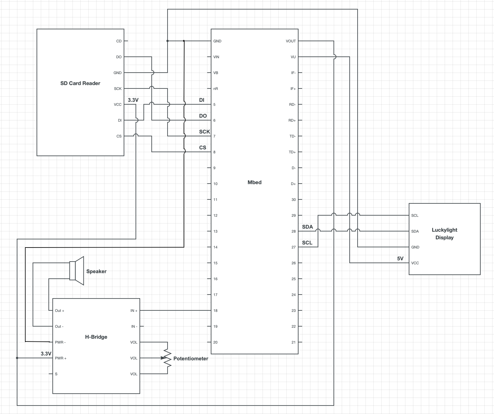Select the 5V label near the display VCC
494x414 pixels.
(400, 259)
